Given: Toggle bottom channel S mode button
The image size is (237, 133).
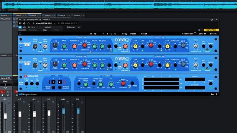Looking at the screenshot, I should coord(21,65).
